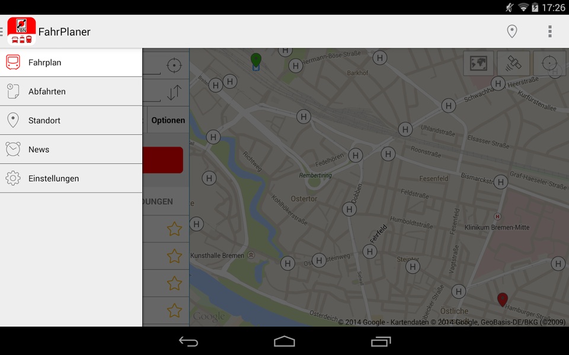
Task: Tap the Roonstraße street label
Action: [x=426, y=152]
